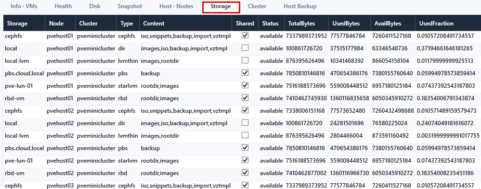Select AvailBytes value 63346548736
Image resolution: width=481 pixels, height=189 pixels.
pyautogui.click(x=390, y=48)
